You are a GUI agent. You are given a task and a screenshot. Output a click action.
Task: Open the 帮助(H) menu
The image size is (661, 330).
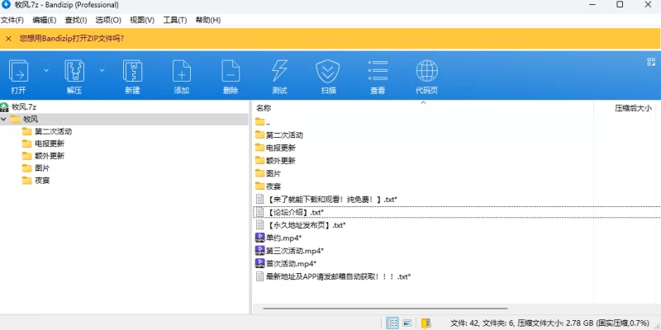(x=208, y=20)
